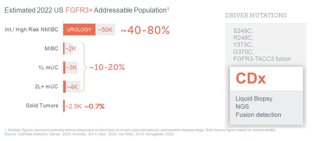This screenshot has height=141, width=313.
Task: Click the Source citation line
Action: (89, 134)
